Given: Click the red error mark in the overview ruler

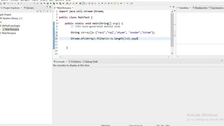Looking at the screenshot, I should [x=175, y=36].
